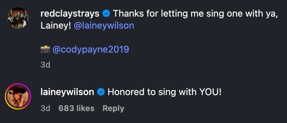
Task: Click the camera flash emoji
Action: pyautogui.click(x=45, y=49)
